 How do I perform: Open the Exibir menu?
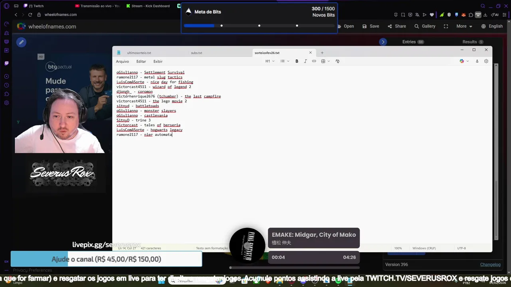158,61
